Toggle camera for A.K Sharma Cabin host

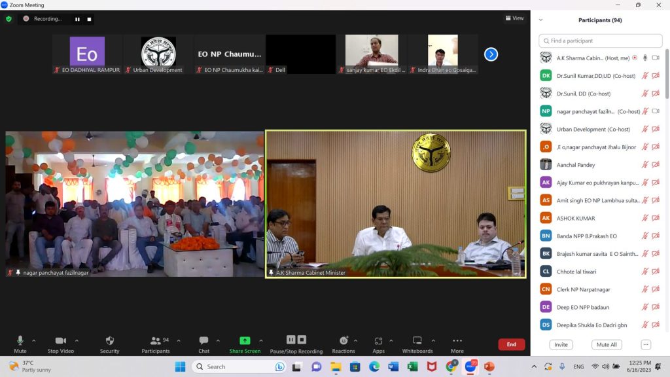coord(656,58)
